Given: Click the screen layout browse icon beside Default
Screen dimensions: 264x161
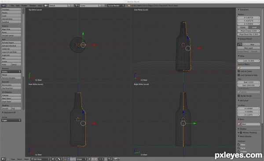Looking at the screenshot, I should 46,6.
